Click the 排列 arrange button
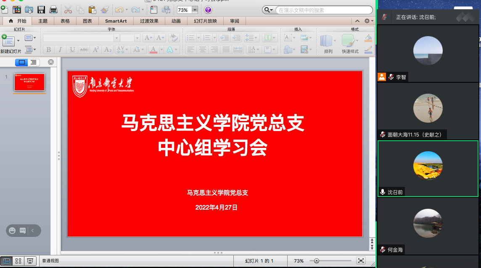Viewport: 481px width, 268px height. (328, 44)
